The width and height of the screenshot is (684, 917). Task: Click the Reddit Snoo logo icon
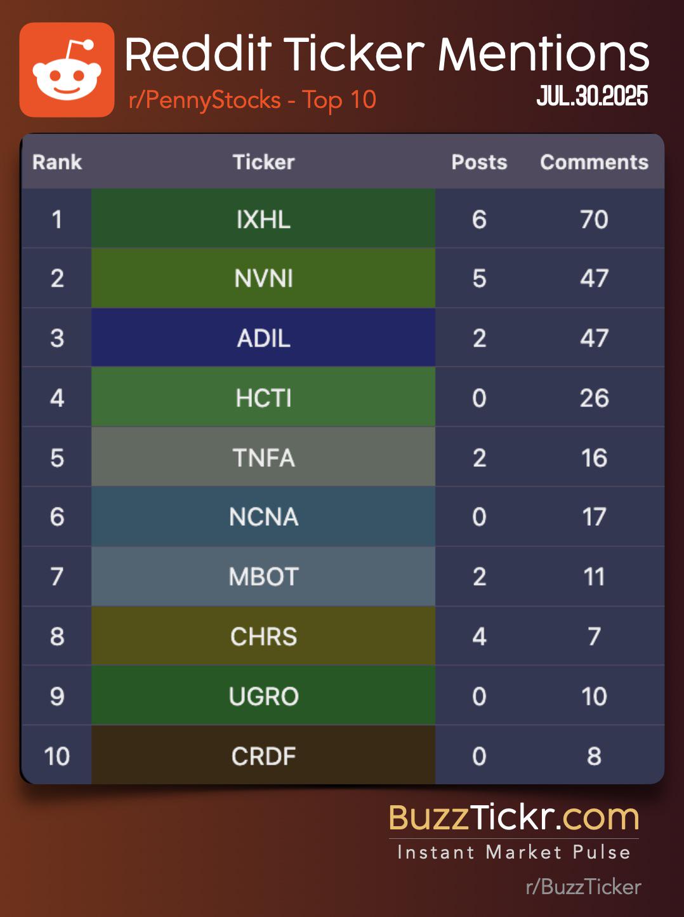67,70
